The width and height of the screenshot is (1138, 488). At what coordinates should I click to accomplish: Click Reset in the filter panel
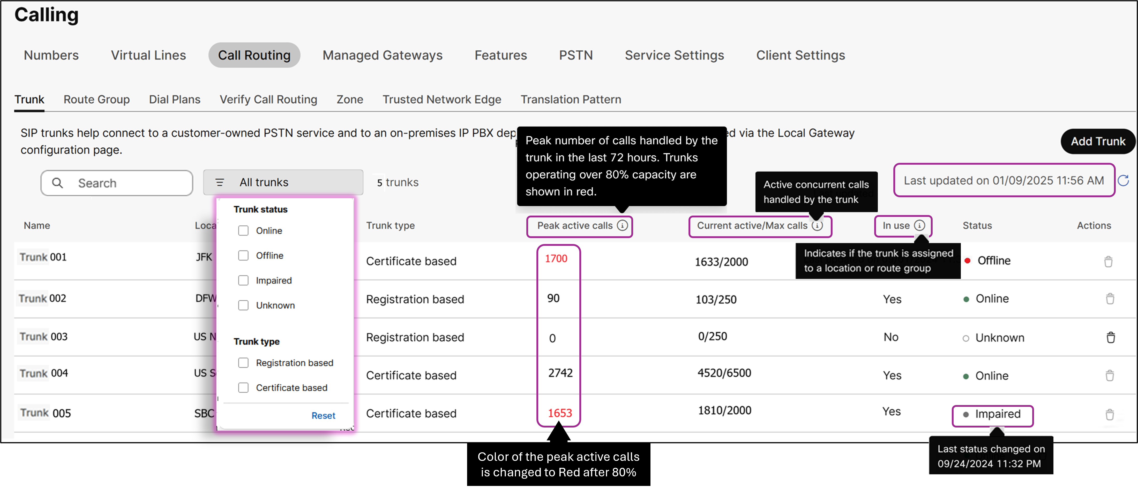323,415
